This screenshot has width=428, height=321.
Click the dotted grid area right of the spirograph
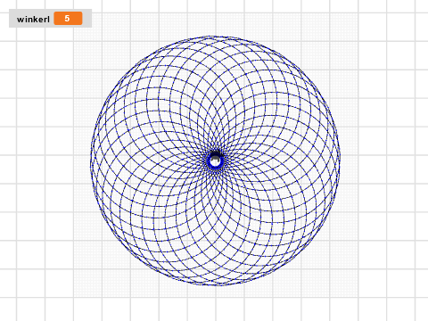(350, 160)
